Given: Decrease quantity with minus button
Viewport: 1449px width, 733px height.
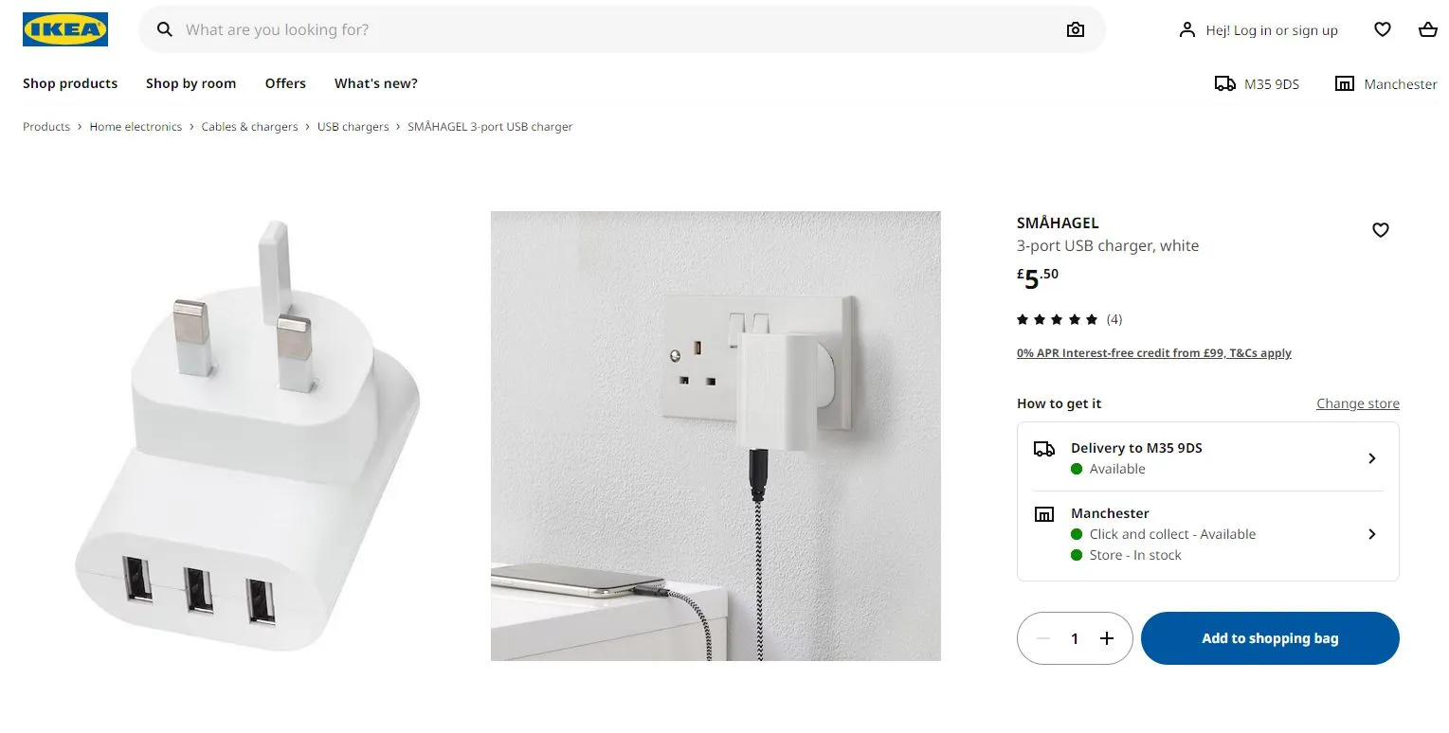Looking at the screenshot, I should click(x=1043, y=638).
